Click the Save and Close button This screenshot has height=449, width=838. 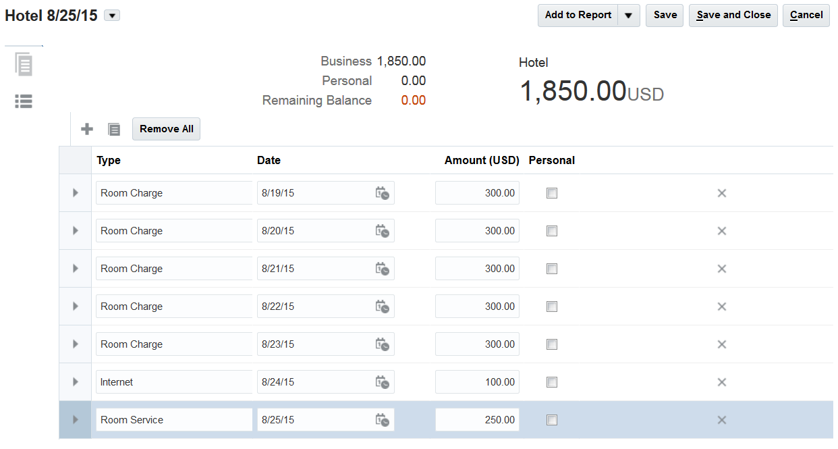pyautogui.click(x=733, y=16)
